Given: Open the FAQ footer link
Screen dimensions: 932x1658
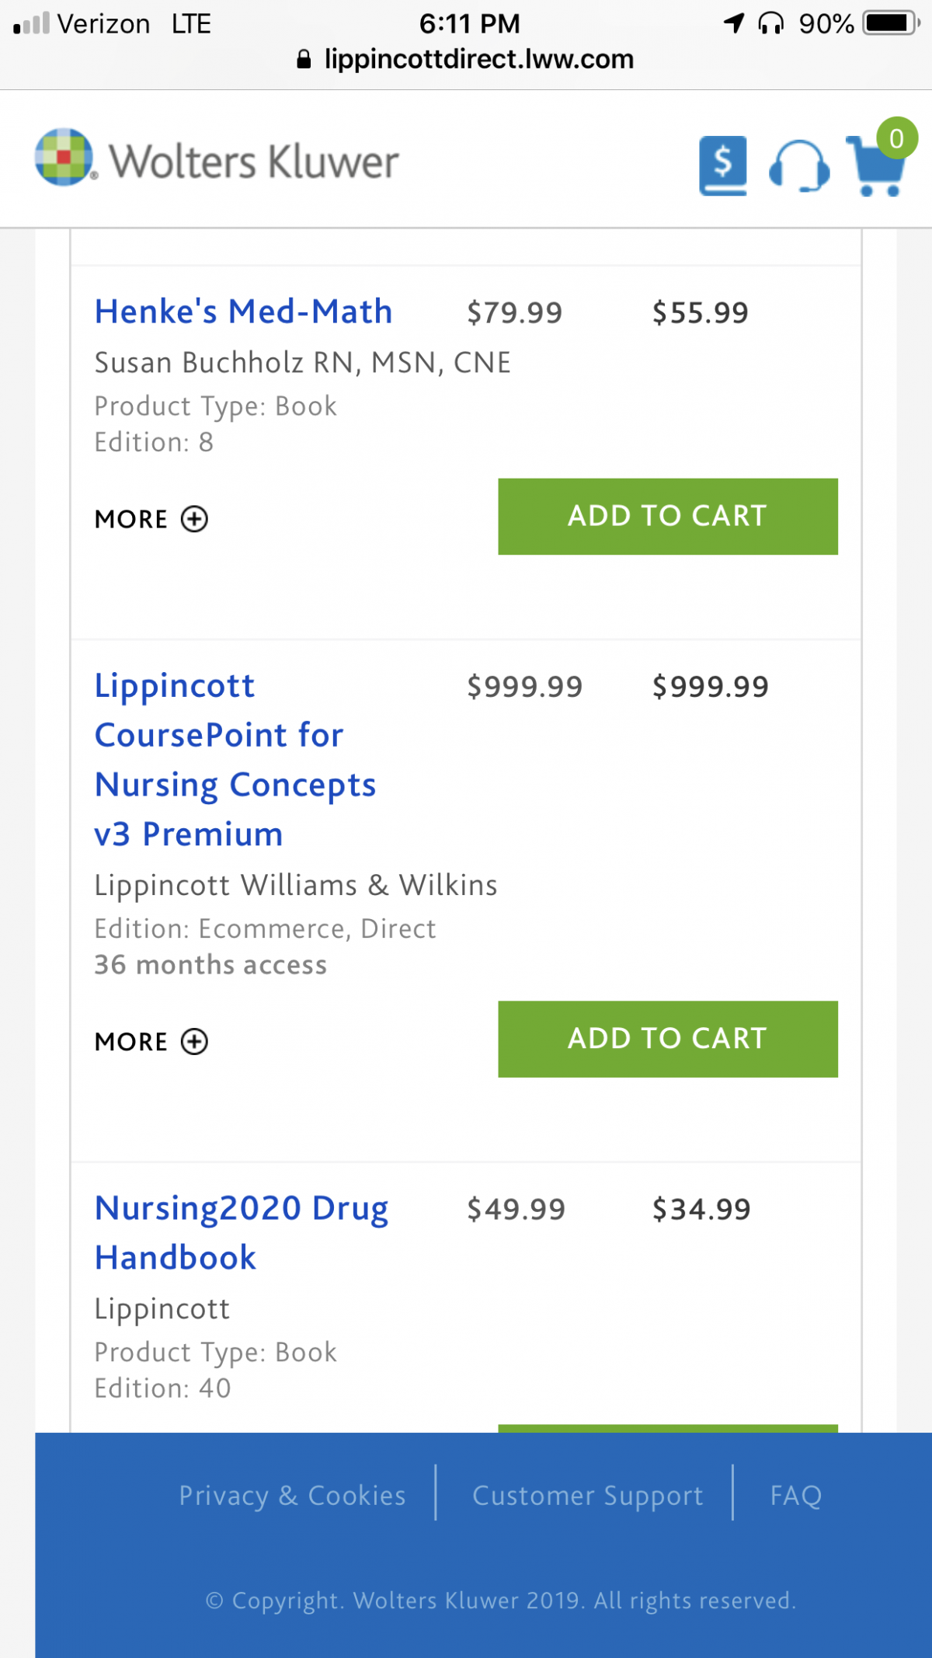Looking at the screenshot, I should pyautogui.click(x=796, y=1496).
